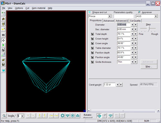161x123 pixels.
Task: Click the movie camera icon in left toolbar
Action: pos(3,50)
